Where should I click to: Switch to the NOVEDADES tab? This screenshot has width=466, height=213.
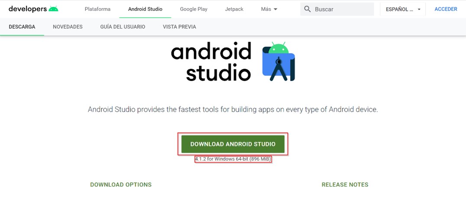click(x=68, y=27)
